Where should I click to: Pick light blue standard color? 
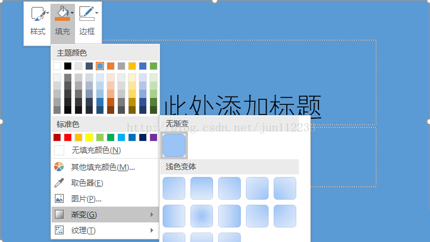(121, 137)
